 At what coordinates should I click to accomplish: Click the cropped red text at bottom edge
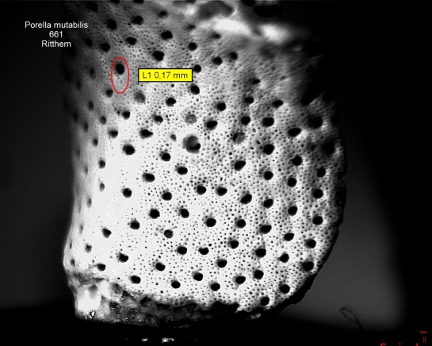[399, 344]
